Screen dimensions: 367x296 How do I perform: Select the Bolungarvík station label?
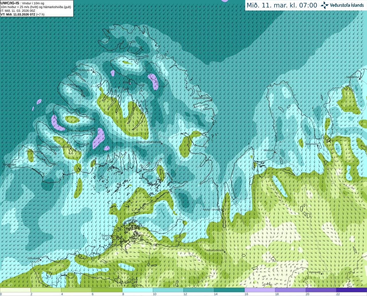pos(86,70)
